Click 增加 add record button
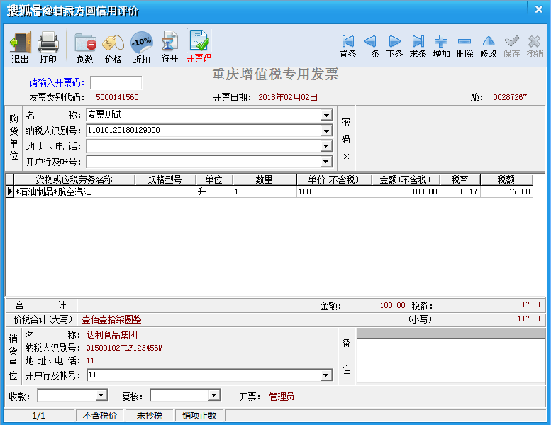 (441, 47)
